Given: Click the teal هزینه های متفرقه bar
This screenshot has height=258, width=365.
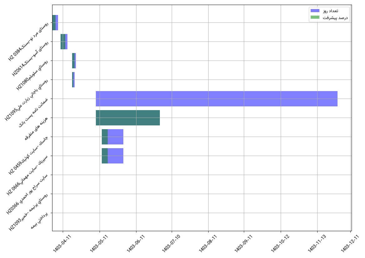Looking at the screenshot, I should (128, 118).
